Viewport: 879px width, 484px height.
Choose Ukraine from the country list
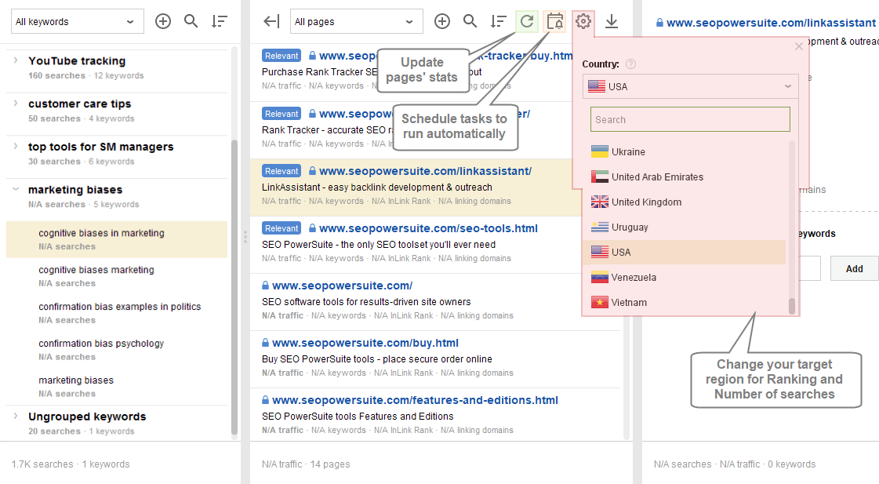685,152
